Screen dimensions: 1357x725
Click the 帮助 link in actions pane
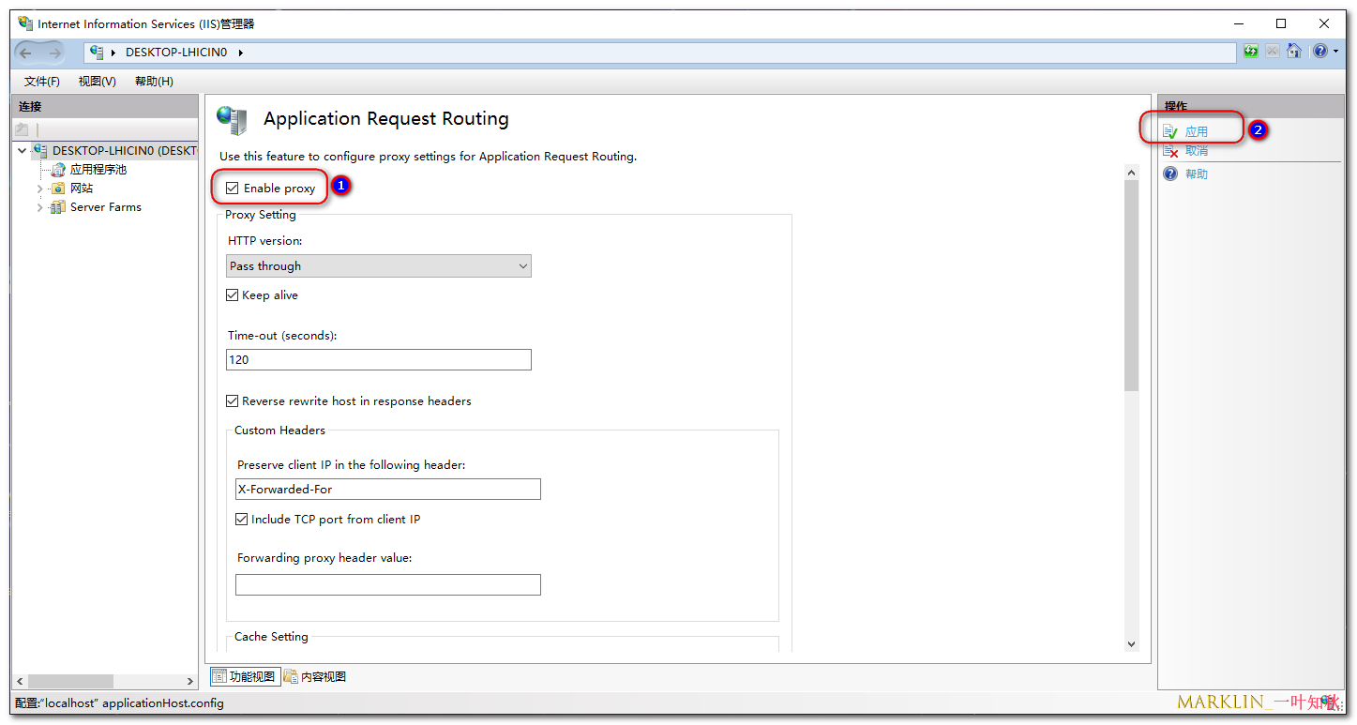click(x=1197, y=174)
